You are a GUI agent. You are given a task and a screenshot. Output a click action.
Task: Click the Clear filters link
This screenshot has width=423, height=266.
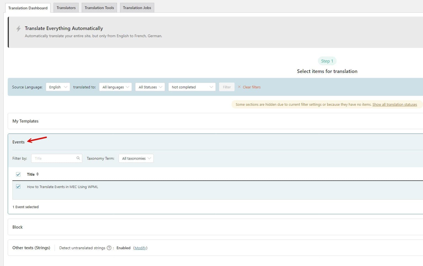251,87
